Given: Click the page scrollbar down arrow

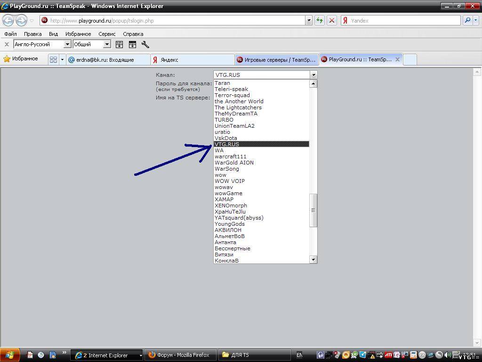Looking at the screenshot, I should pos(477,343).
